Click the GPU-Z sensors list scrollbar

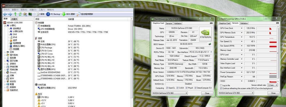click(x=278, y=54)
